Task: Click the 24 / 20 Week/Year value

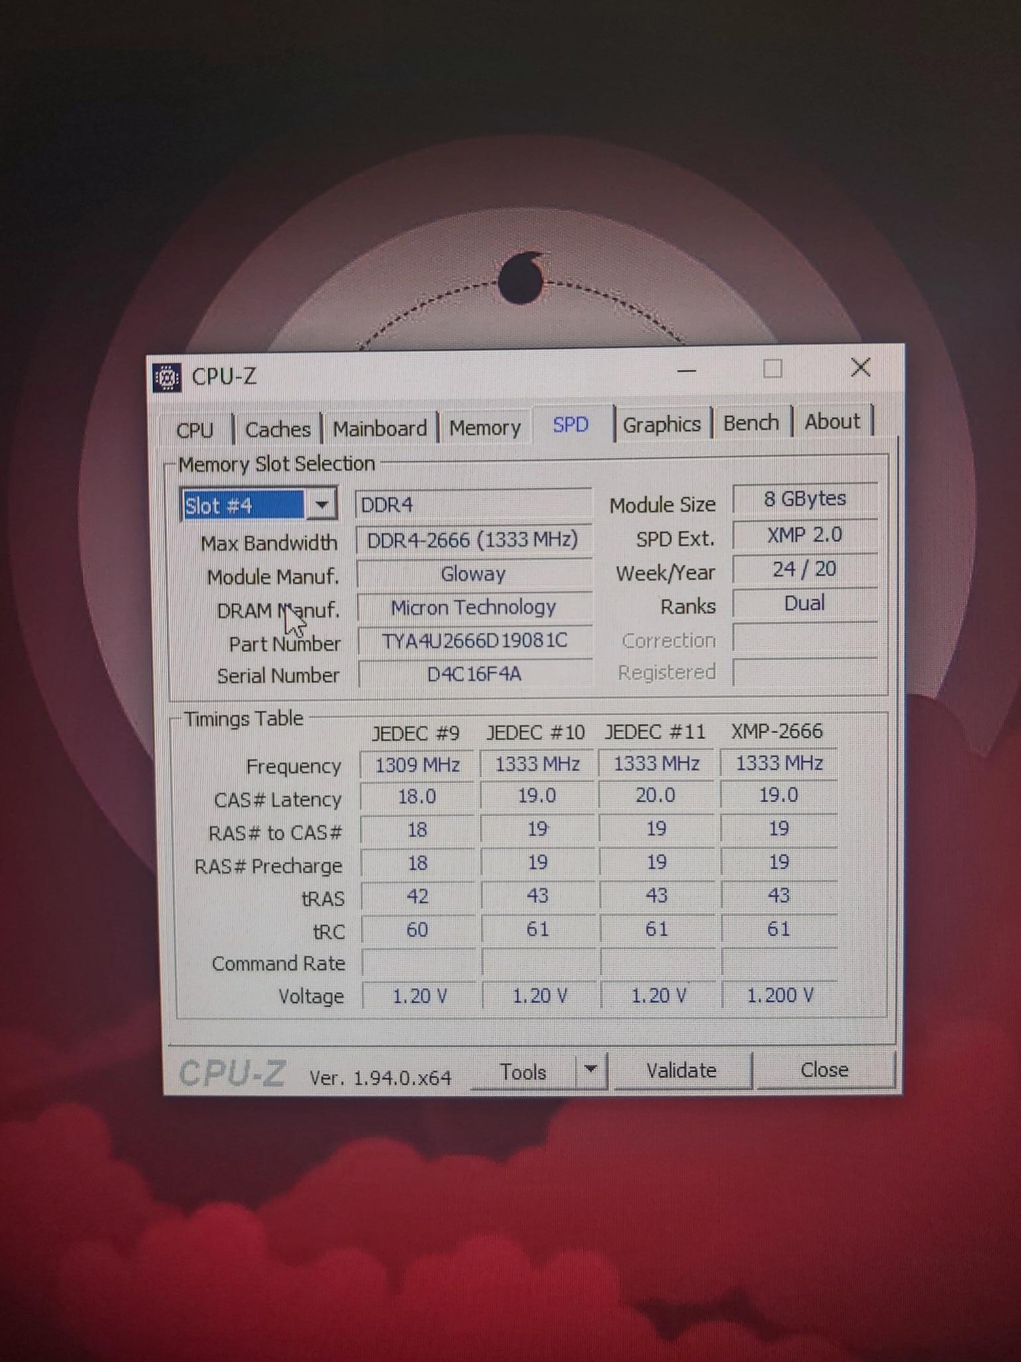Action: tap(804, 569)
